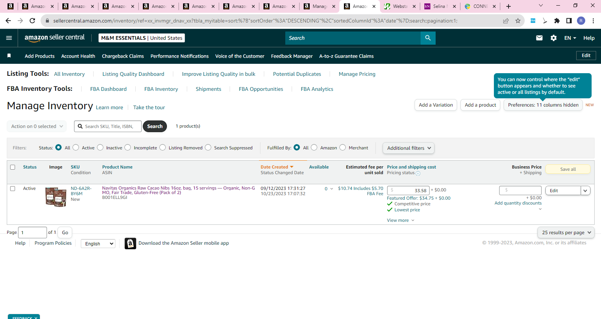Click the Search button beside SKU field
The height and width of the screenshot is (319, 601).
coord(155,126)
